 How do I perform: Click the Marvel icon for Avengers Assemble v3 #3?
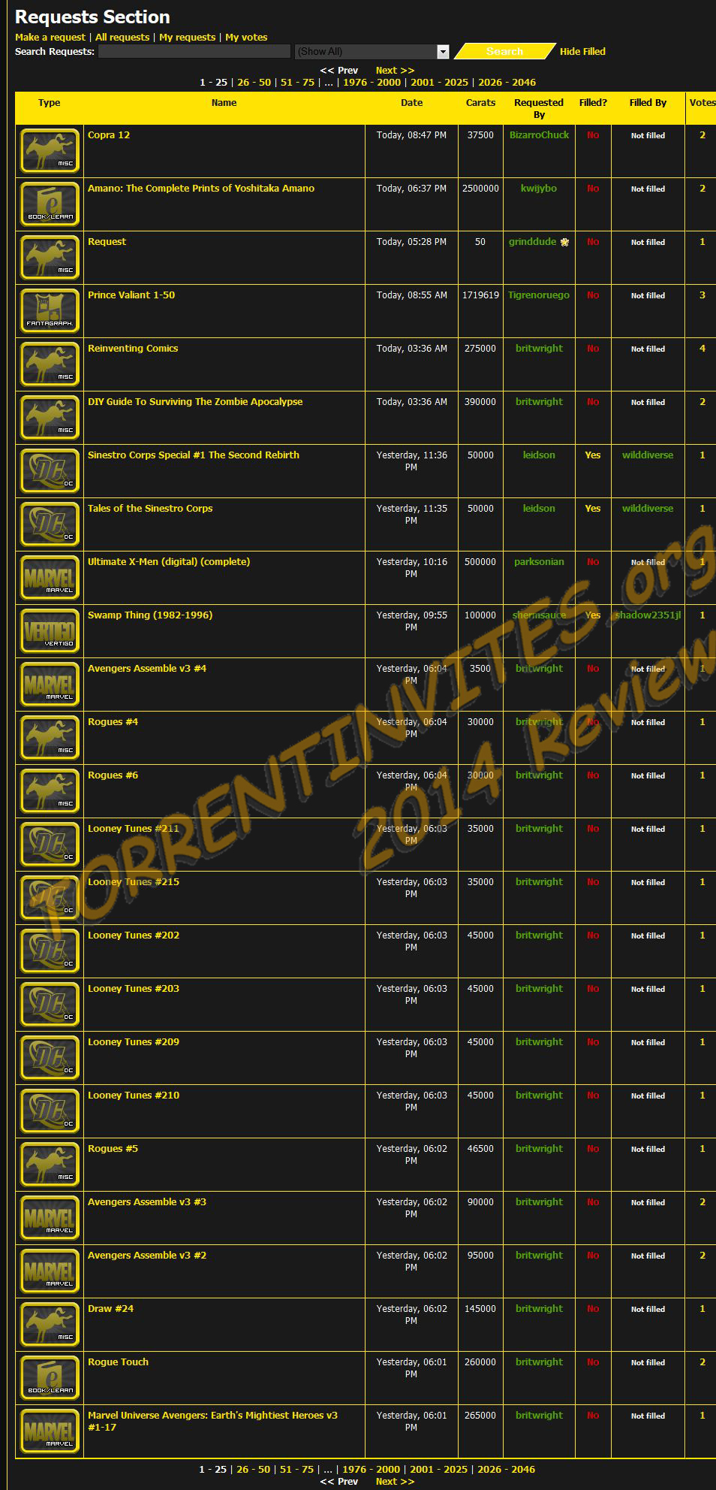[50, 1218]
